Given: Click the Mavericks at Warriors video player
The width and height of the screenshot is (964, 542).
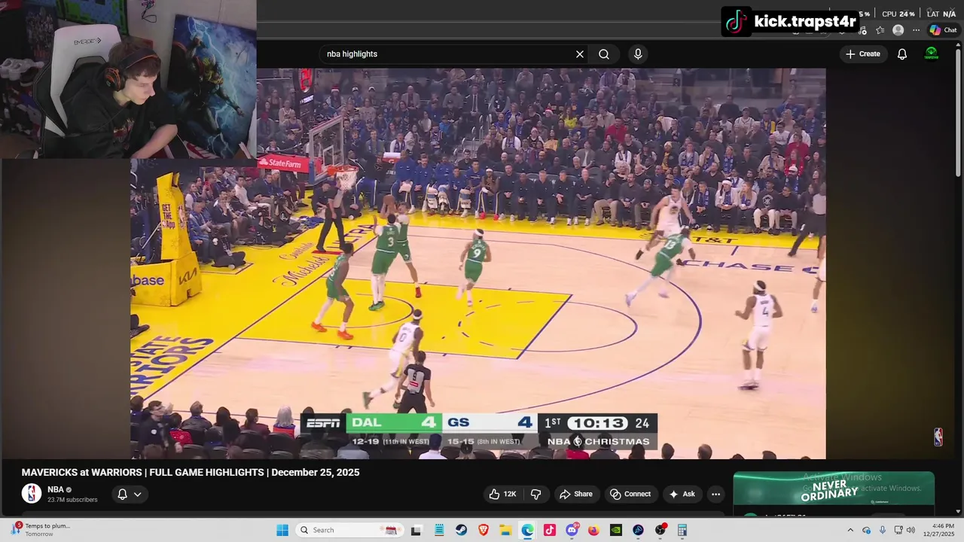Looking at the screenshot, I should [478, 263].
